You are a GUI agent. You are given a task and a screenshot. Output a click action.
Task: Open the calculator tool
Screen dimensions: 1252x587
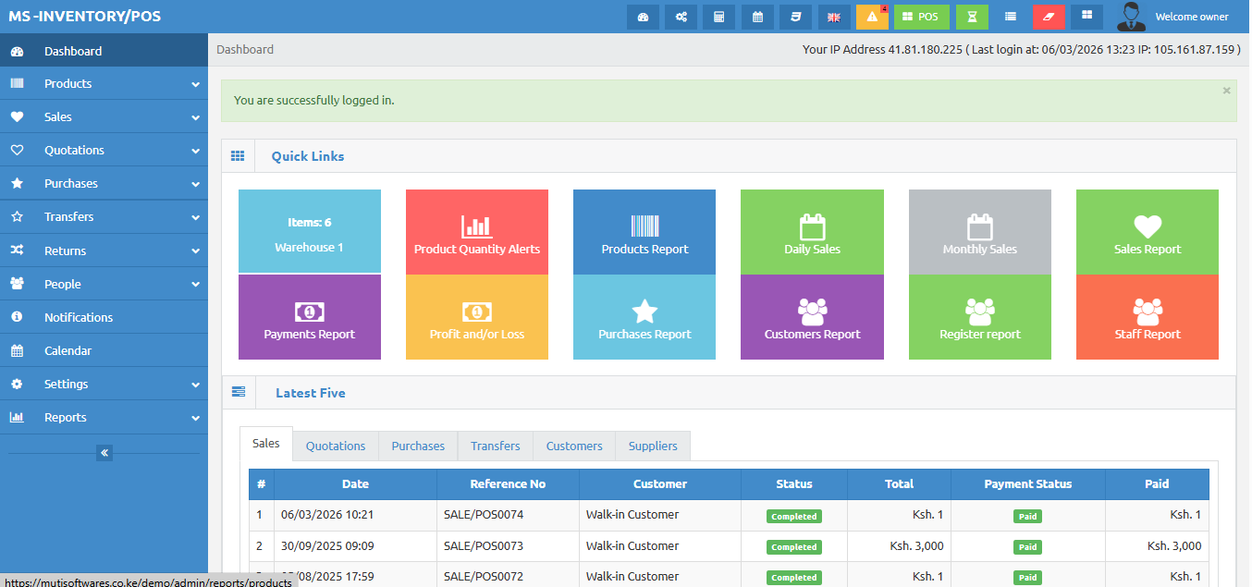[x=718, y=17]
